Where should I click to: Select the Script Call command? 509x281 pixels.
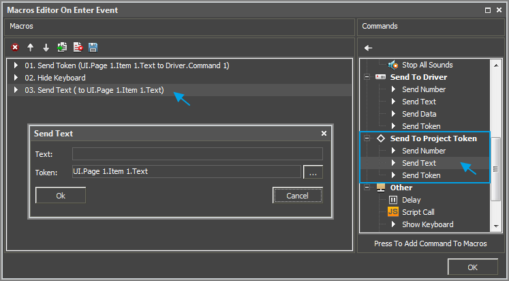click(418, 212)
